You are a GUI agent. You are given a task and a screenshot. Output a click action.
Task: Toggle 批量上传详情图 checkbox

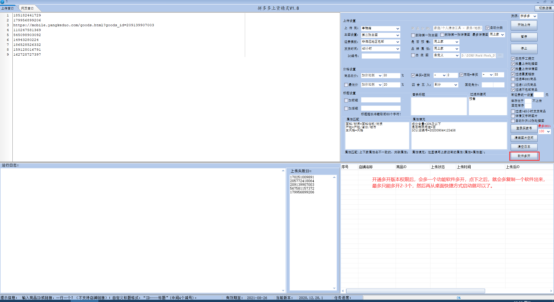(x=513, y=69)
